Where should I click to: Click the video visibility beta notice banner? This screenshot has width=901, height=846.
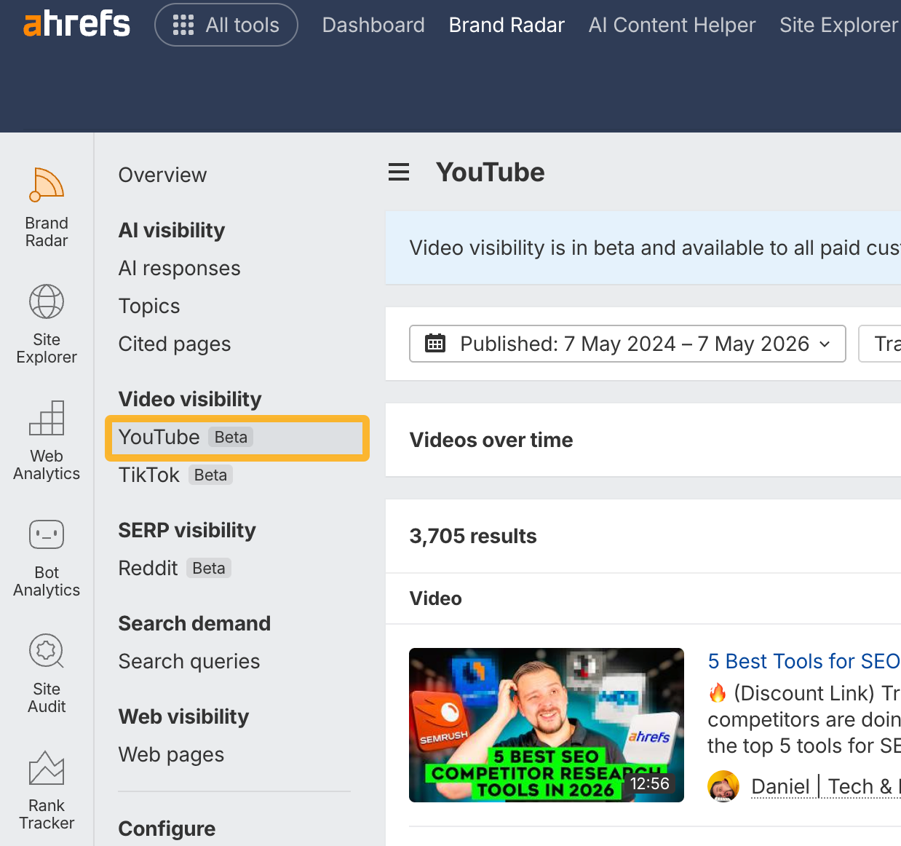click(643, 248)
